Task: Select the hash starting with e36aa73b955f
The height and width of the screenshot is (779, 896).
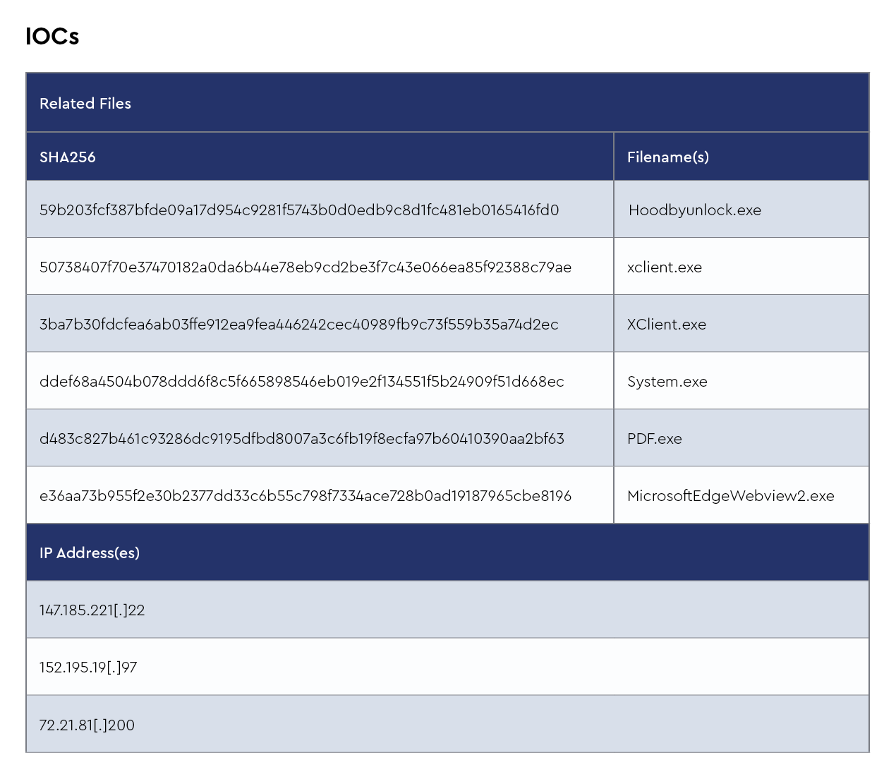Action: point(305,496)
